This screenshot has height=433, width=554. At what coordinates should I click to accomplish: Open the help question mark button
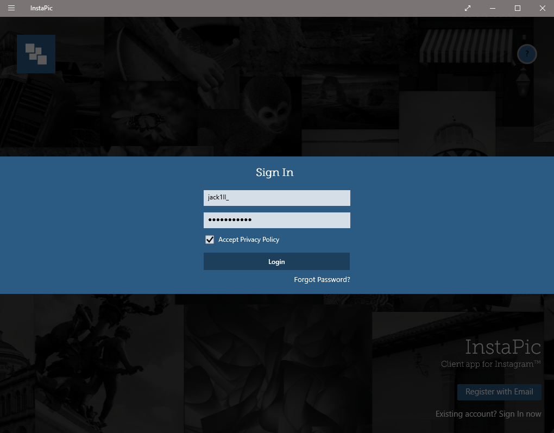[x=527, y=54]
